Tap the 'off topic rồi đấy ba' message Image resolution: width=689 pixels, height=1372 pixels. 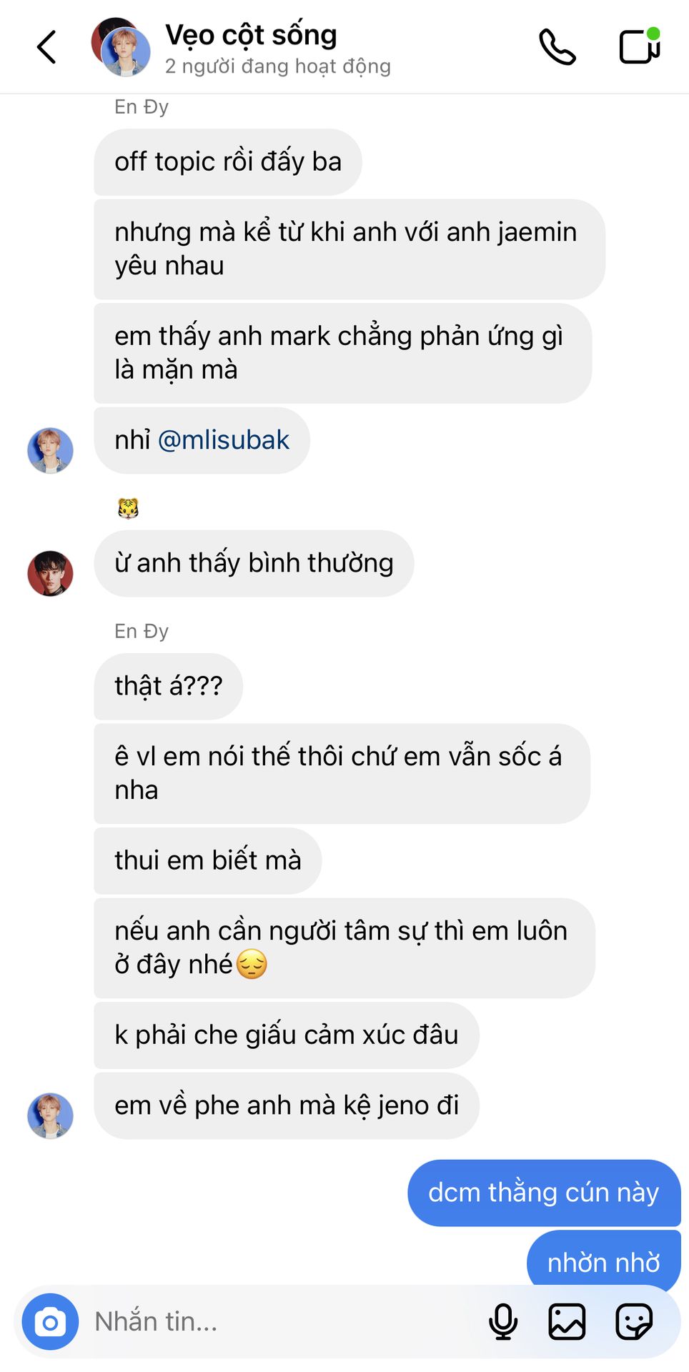pos(228,162)
